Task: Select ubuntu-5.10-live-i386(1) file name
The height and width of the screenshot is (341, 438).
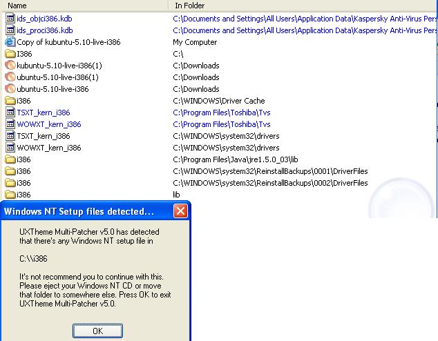Action: pos(57,77)
